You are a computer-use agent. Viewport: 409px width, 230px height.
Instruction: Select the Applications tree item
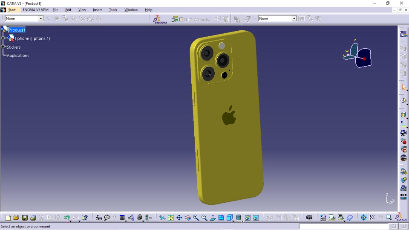18,55
